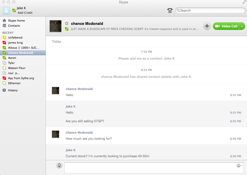The image size is (247, 175).
Task: Click Dtheman's status icon
Action: (4, 83)
